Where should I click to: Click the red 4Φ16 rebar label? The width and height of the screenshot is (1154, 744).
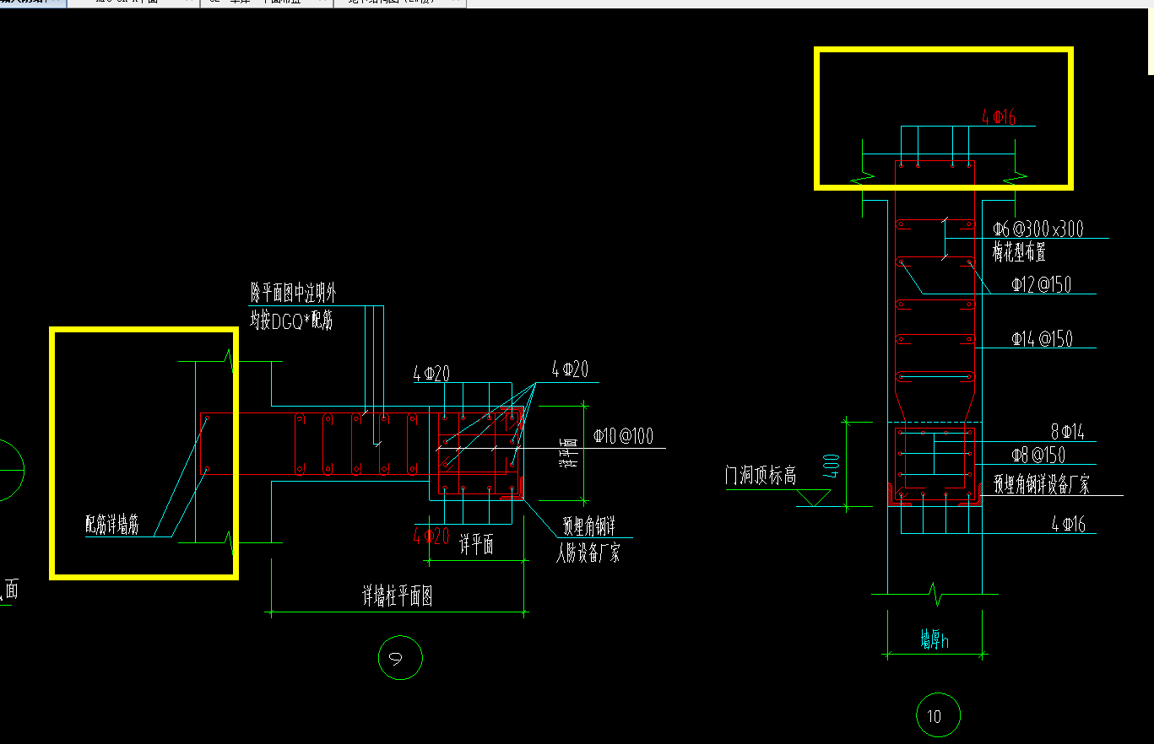point(999,117)
